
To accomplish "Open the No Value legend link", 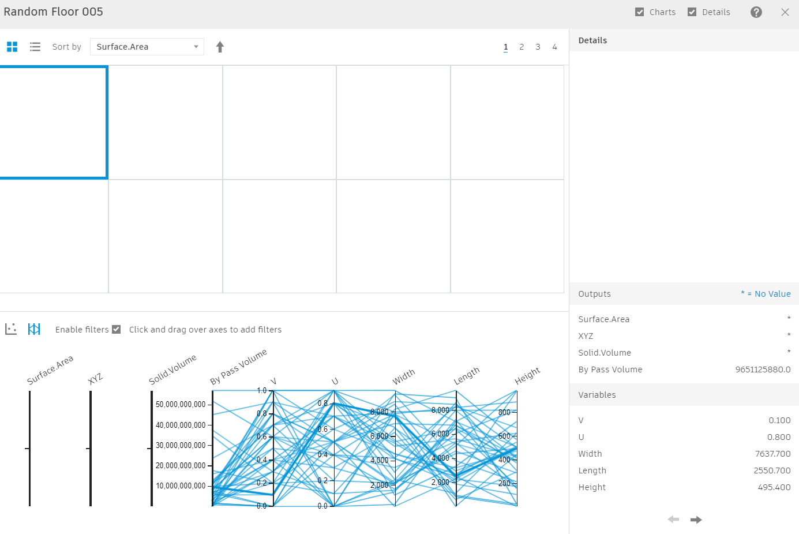I will (x=766, y=294).
